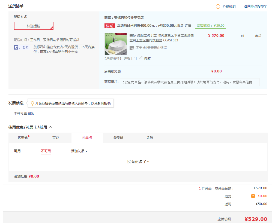
Task: Switch to the 领货码 tab
Action: pos(118,138)
